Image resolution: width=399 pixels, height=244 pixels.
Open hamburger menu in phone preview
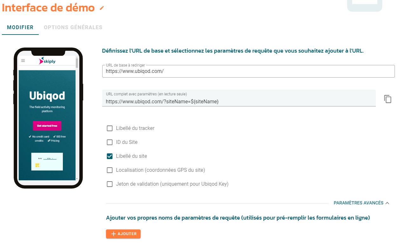tap(23, 61)
